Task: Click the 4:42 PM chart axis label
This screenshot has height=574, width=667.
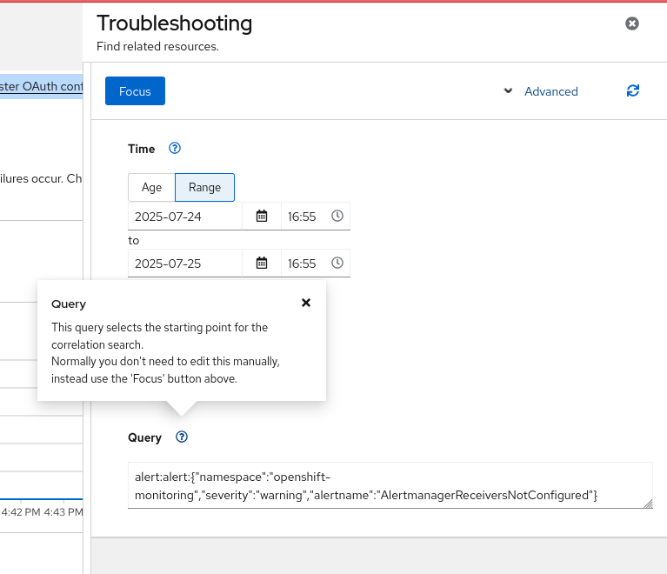Action: point(21,512)
